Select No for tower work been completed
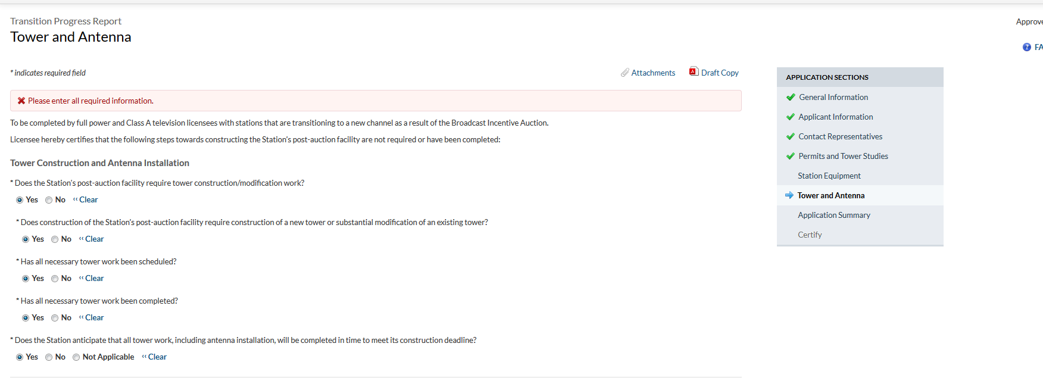 click(x=55, y=318)
